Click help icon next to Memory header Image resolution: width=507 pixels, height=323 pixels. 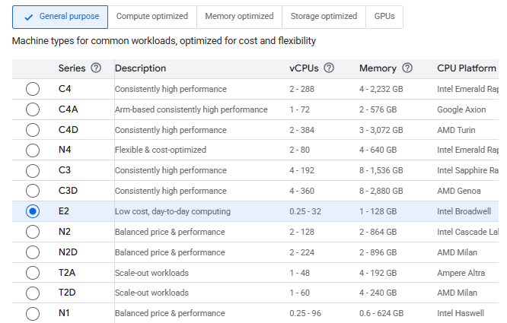pyautogui.click(x=407, y=68)
